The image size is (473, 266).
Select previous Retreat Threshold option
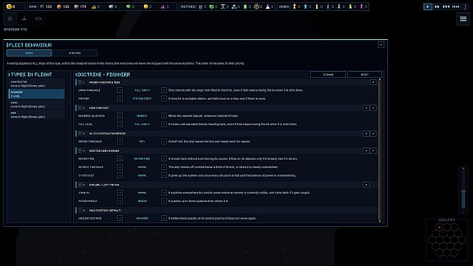point(120,167)
